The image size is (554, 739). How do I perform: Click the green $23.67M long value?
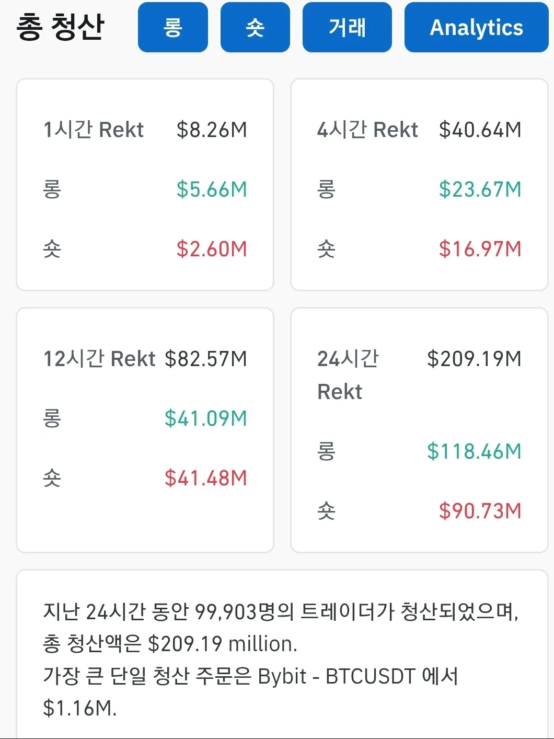point(480,189)
